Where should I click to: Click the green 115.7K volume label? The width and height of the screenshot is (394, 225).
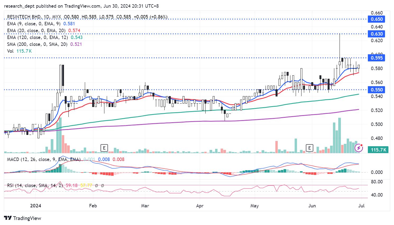(378, 150)
